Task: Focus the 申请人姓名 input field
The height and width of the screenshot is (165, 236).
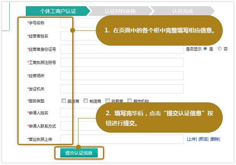Action: click(x=122, y=113)
